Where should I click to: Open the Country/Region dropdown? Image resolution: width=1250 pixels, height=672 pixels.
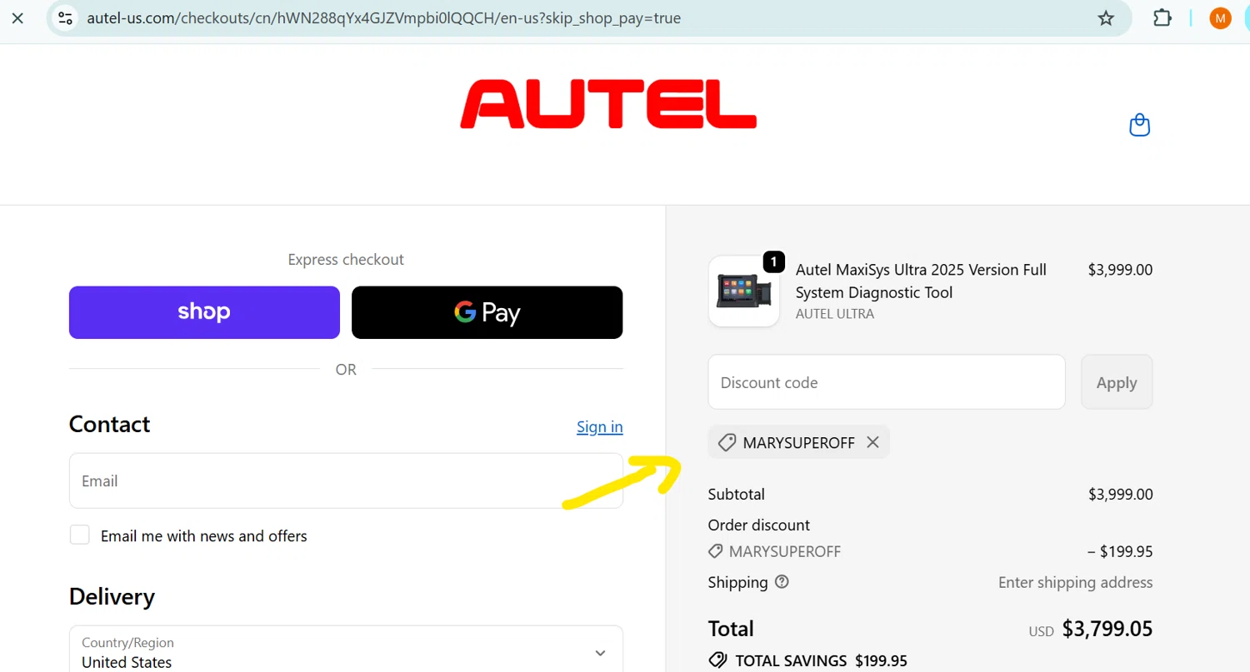[346, 652]
